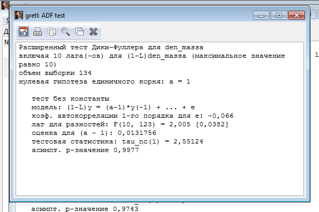
Task: Click p-value 0,9743 in background window
Action: point(126,209)
